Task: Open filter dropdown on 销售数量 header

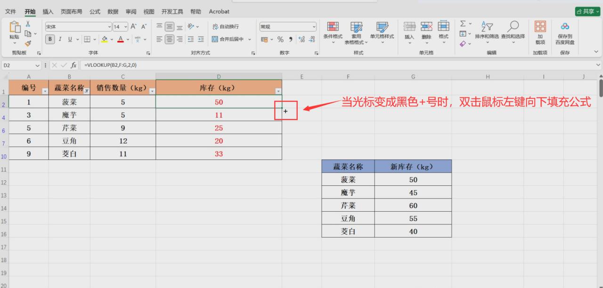Action: click(x=152, y=91)
